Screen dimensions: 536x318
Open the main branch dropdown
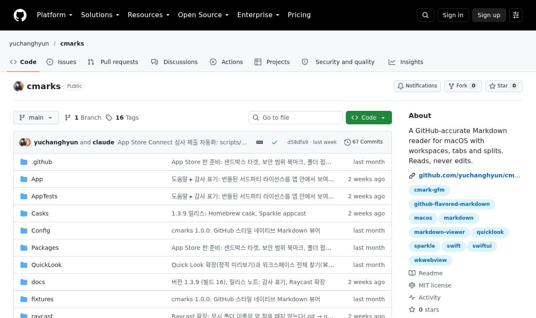pos(36,118)
